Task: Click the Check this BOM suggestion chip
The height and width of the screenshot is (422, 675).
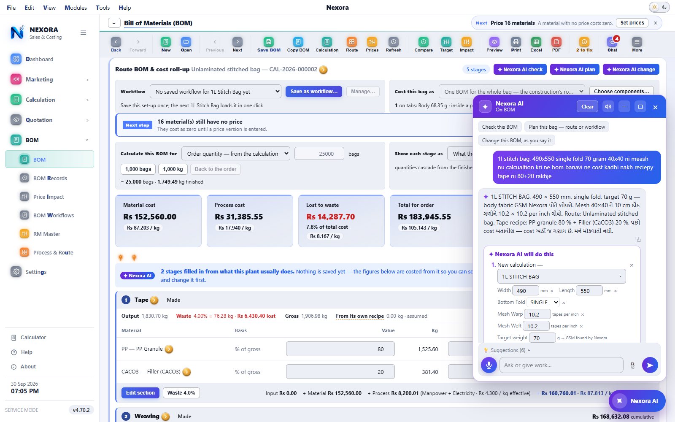Action: pos(500,127)
